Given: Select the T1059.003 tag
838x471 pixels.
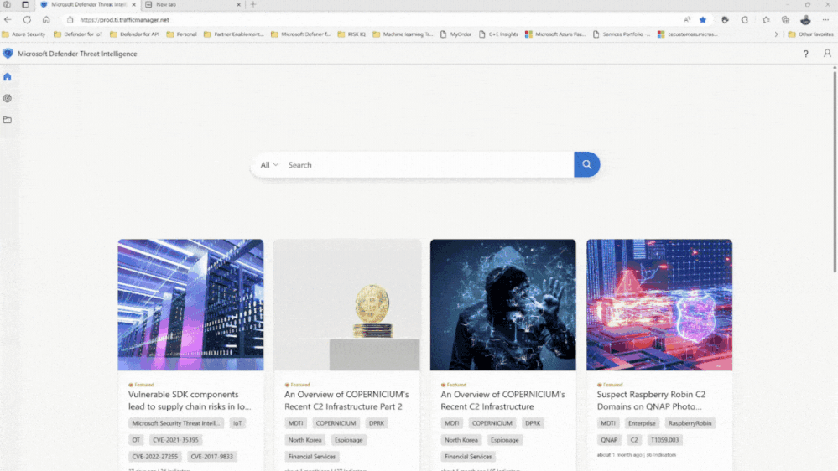Looking at the screenshot, I should [x=664, y=440].
